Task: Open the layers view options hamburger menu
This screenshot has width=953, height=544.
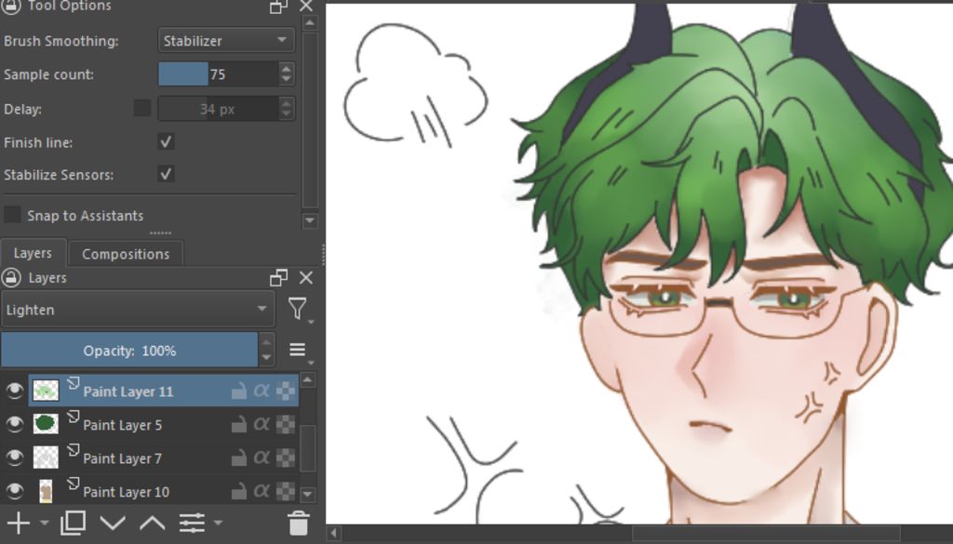Action: click(298, 351)
